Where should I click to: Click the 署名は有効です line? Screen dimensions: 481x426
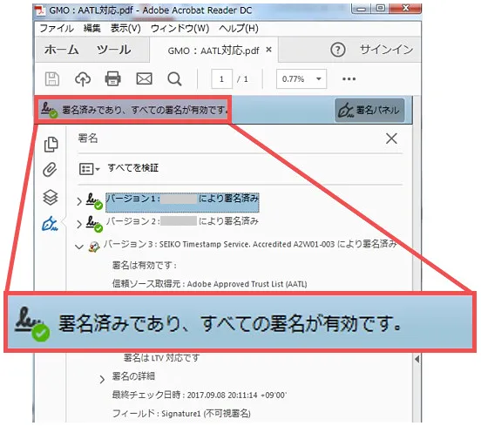tap(144, 265)
